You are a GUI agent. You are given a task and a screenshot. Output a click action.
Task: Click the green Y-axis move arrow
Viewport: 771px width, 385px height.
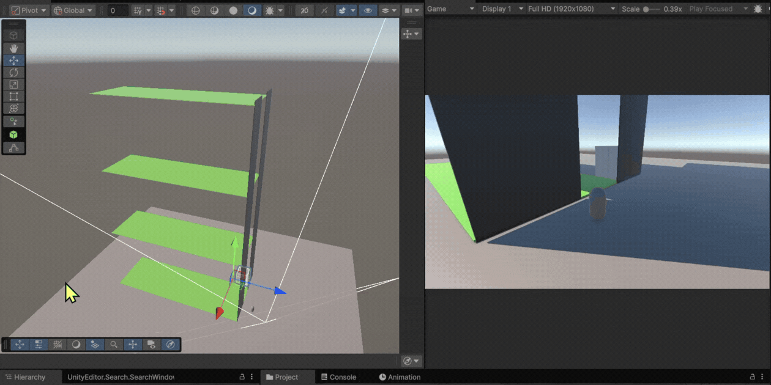point(234,243)
